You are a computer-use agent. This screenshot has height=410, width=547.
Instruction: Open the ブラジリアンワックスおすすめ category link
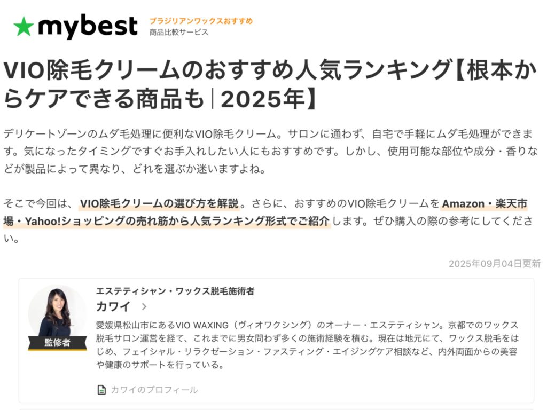tap(201, 21)
